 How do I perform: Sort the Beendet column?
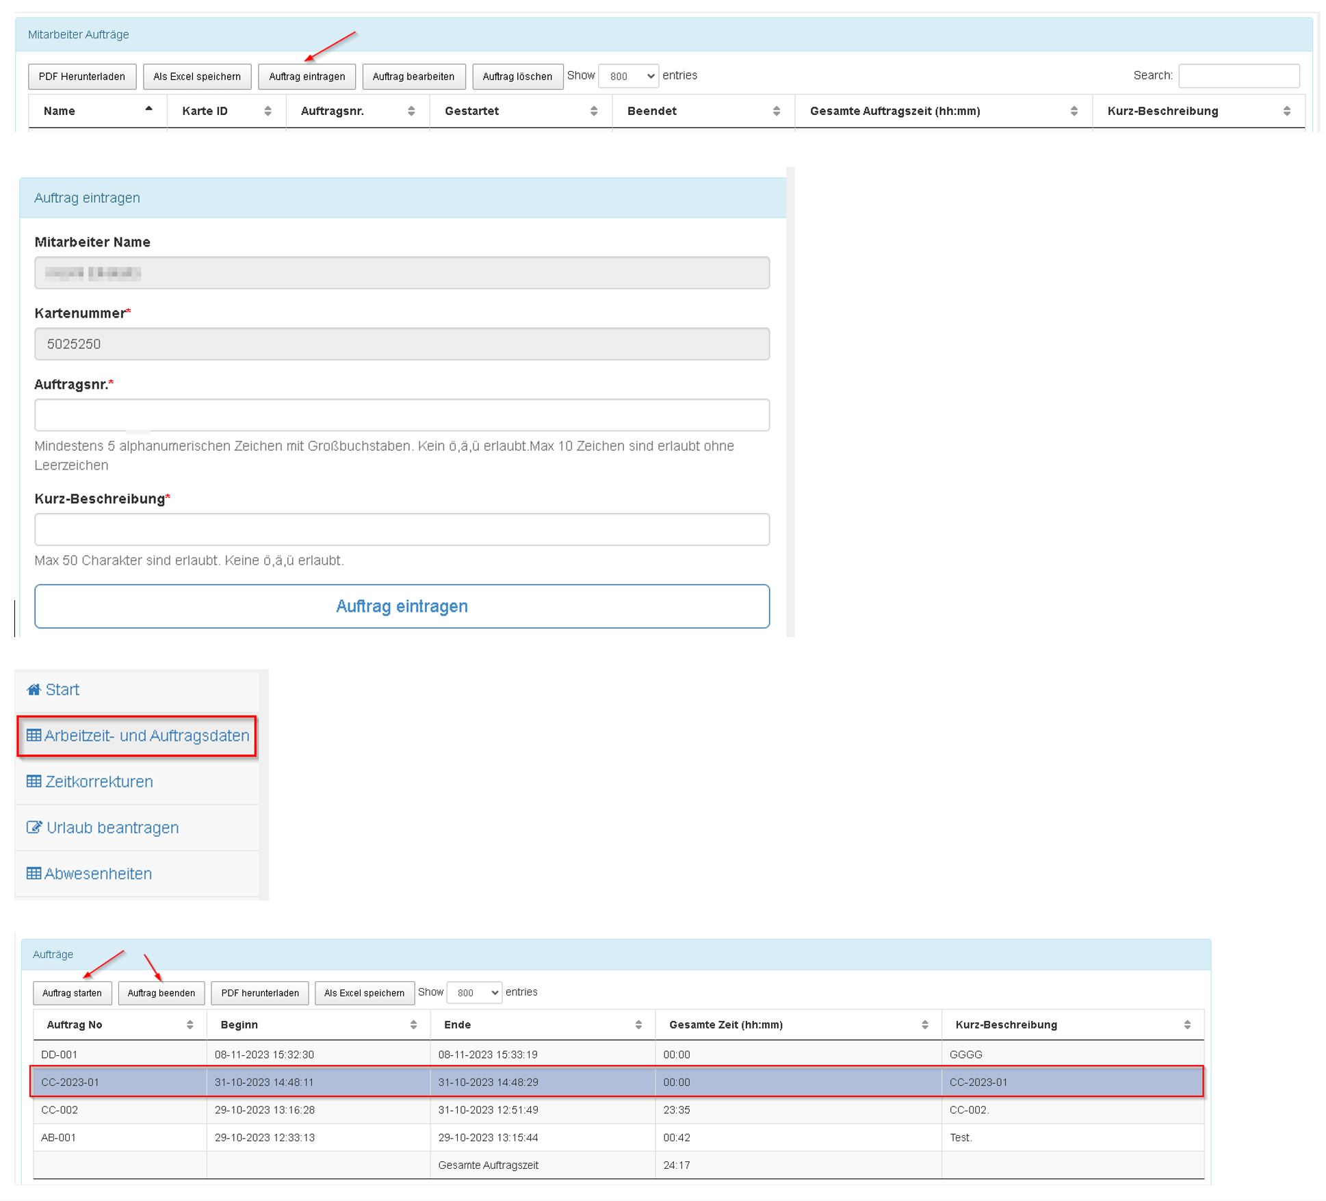[x=777, y=111]
